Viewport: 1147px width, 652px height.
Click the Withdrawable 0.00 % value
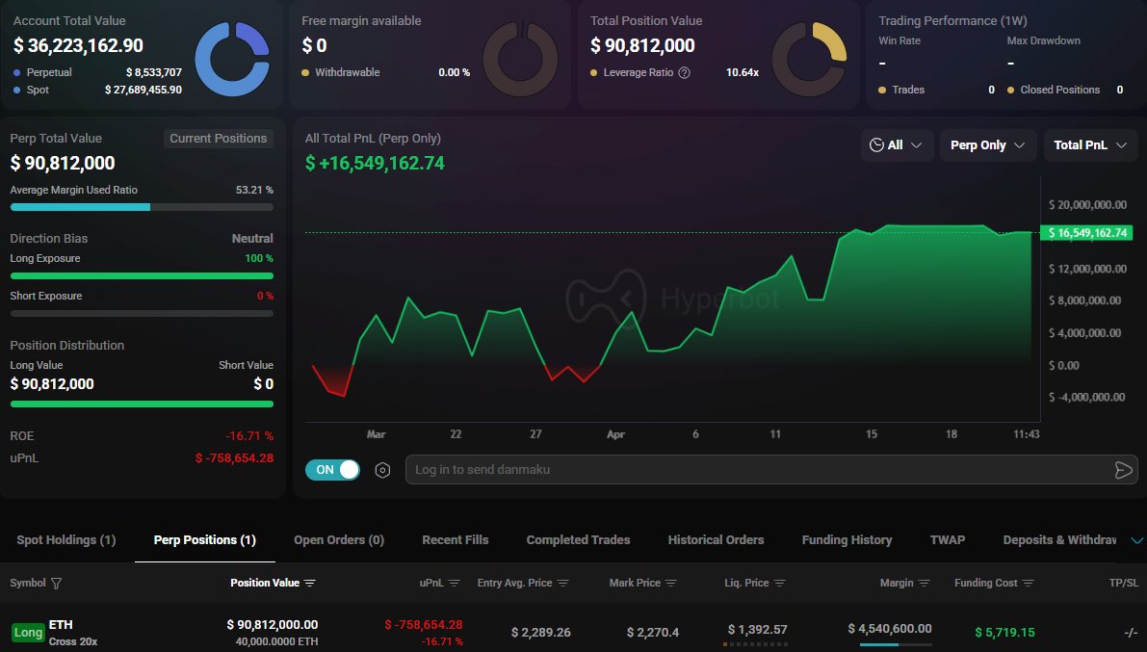pos(455,72)
